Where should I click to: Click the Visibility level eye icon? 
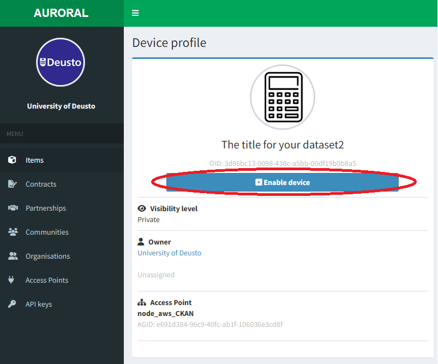142,208
